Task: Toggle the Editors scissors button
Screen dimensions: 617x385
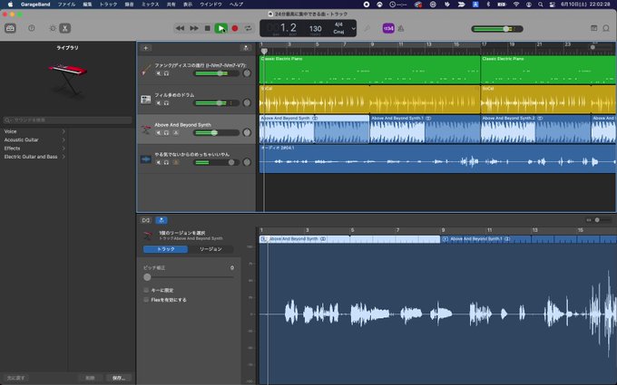Action: [65, 28]
